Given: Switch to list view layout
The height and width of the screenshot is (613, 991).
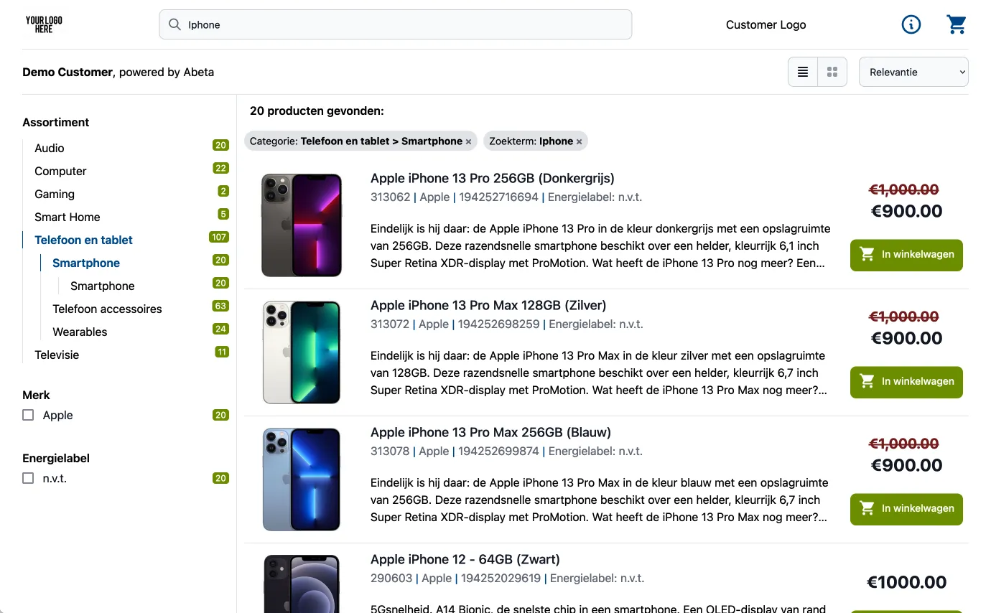Looking at the screenshot, I should coord(803,72).
